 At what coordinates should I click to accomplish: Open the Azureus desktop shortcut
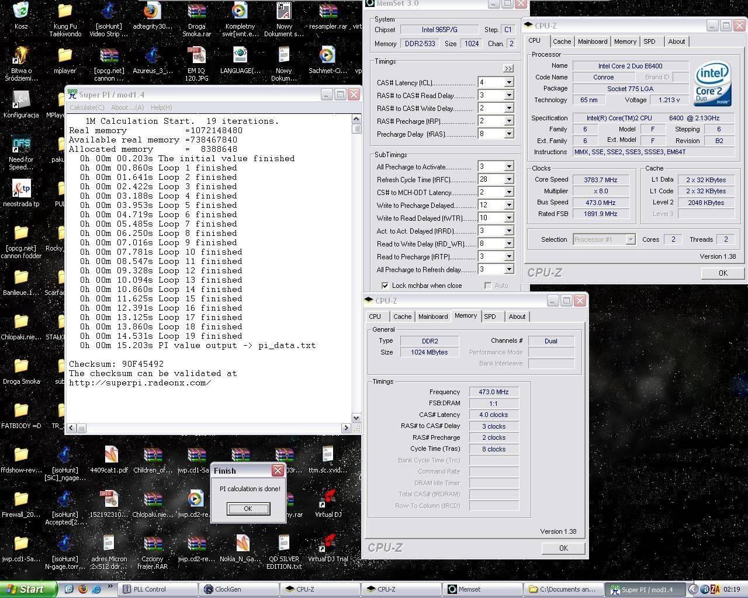tap(153, 55)
